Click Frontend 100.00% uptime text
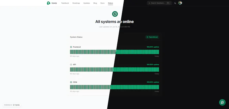The width and height of the screenshot is (229, 109). pyautogui.click(x=153, y=47)
